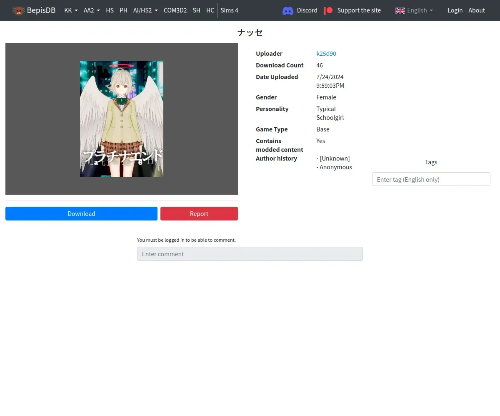Expand the AA2 dropdown menu
The height and width of the screenshot is (416, 500).
coord(92,10)
